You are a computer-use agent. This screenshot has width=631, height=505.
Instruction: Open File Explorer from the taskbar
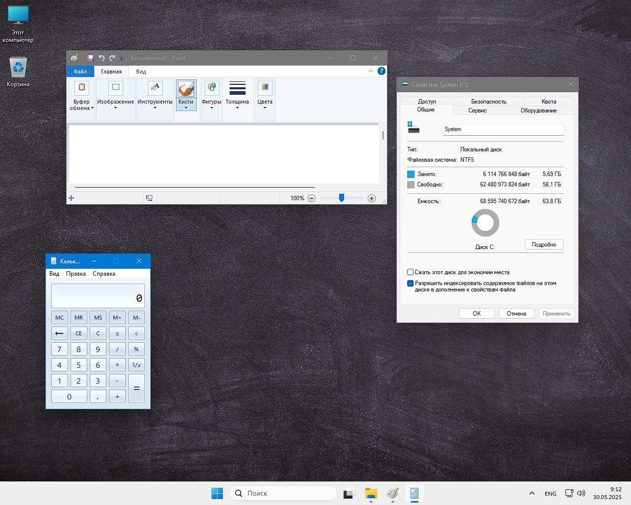(371, 493)
